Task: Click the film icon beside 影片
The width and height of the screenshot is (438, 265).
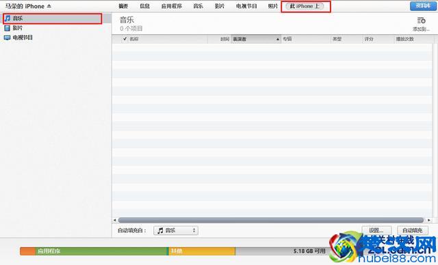Action: [x=8, y=28]
